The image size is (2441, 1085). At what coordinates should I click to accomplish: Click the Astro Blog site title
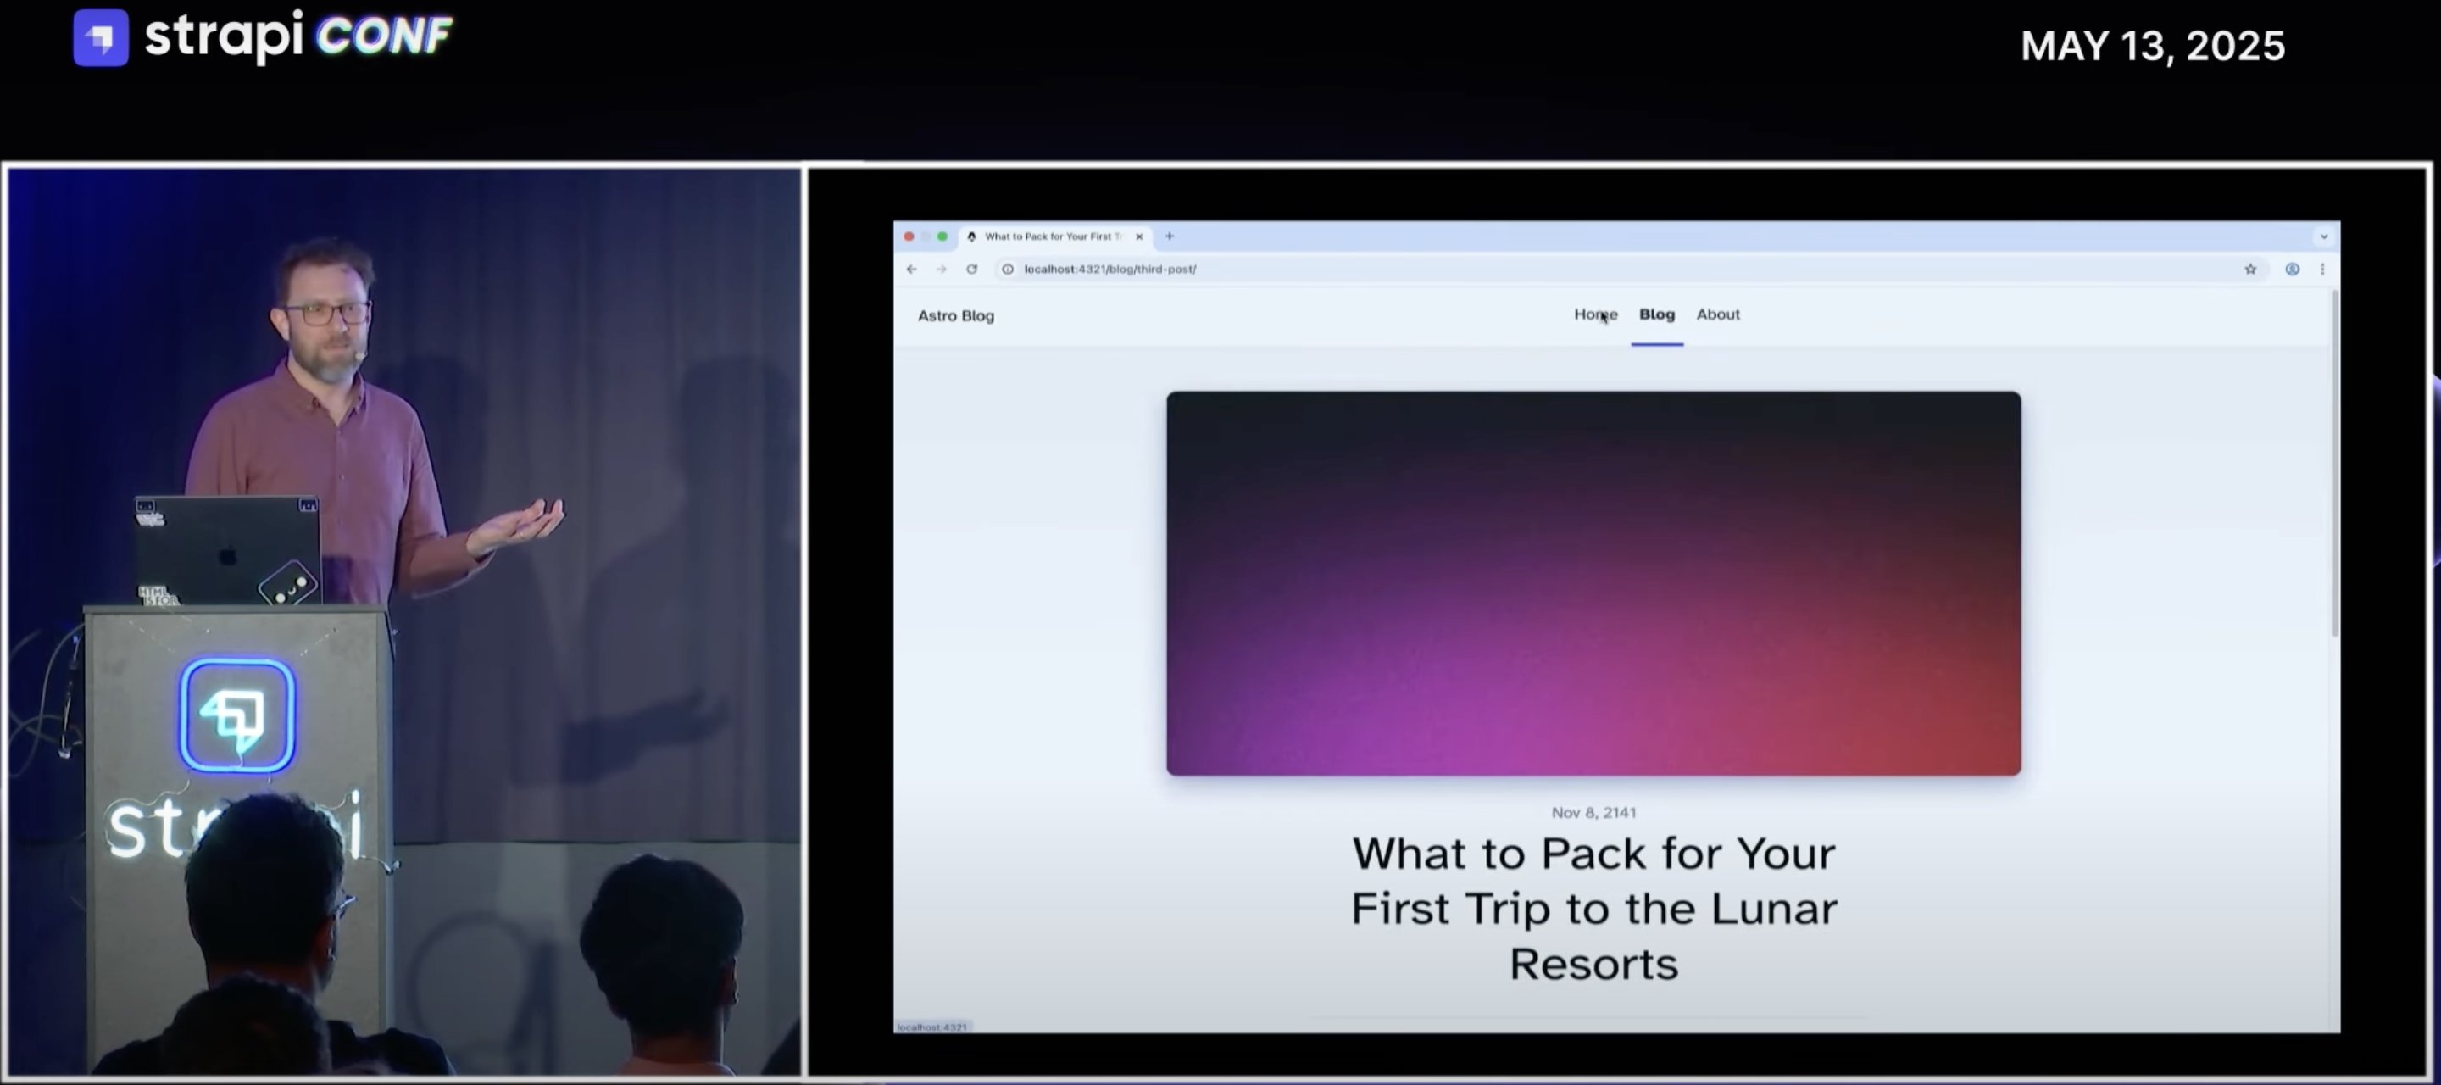point(955,315)
